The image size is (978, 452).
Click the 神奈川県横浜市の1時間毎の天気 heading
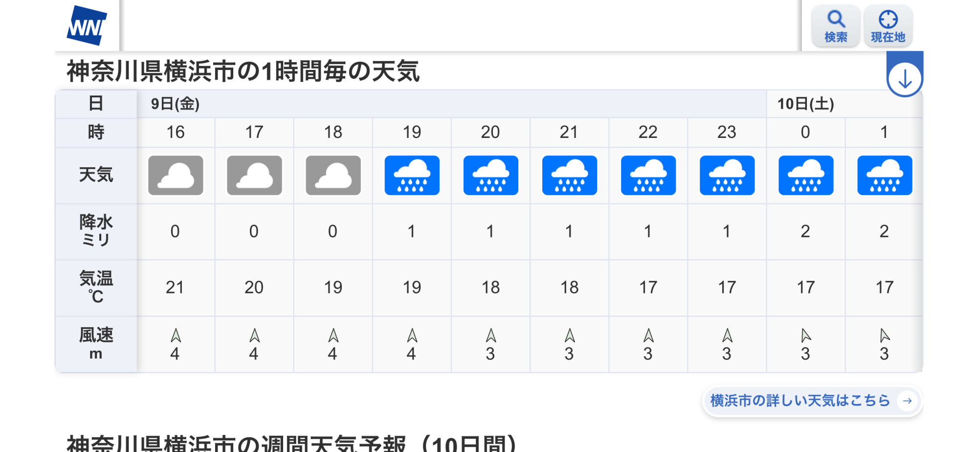click(x=243, y=71)
